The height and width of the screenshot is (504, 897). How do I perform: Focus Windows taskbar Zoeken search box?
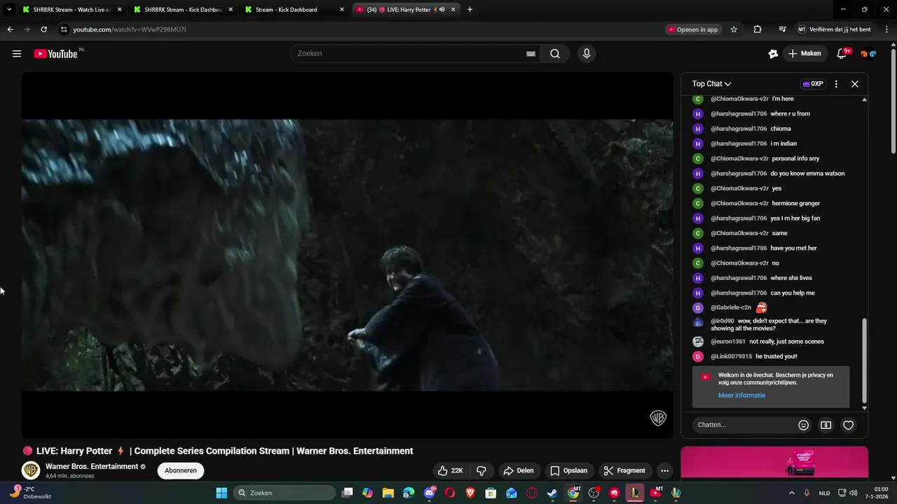[x=285, y=493]
